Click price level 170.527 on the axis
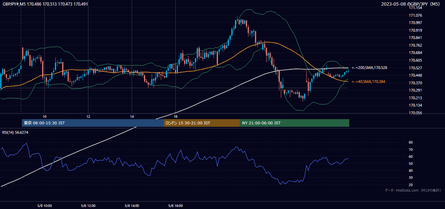 pyautogui.click(x=415, y=68)
